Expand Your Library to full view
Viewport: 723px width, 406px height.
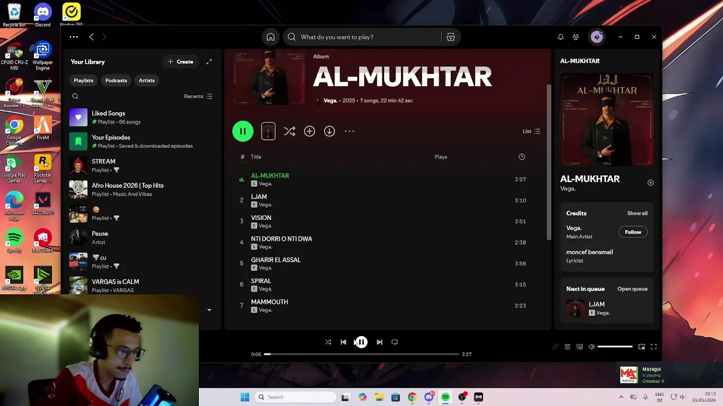tap(209, 61)
